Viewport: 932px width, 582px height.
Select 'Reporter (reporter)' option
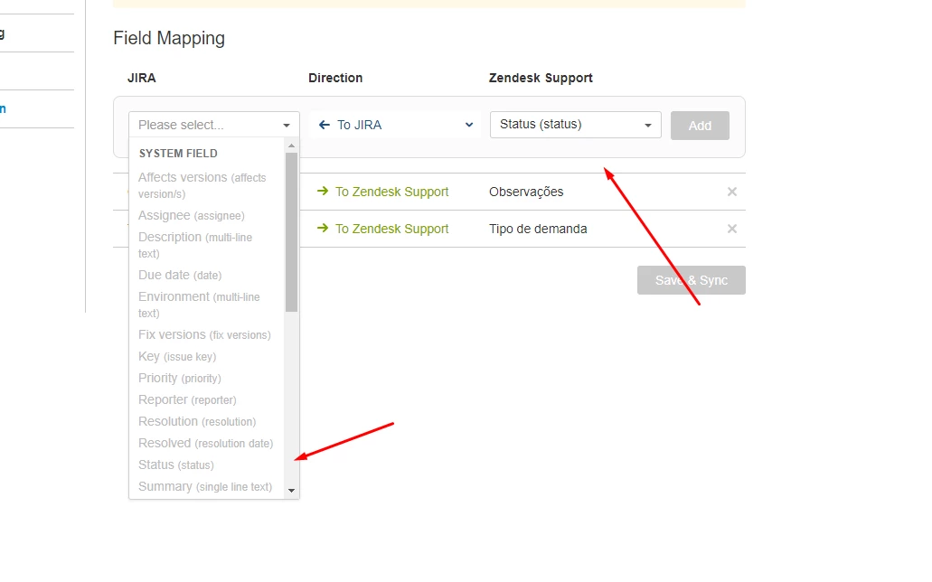[x=207, y=399]
